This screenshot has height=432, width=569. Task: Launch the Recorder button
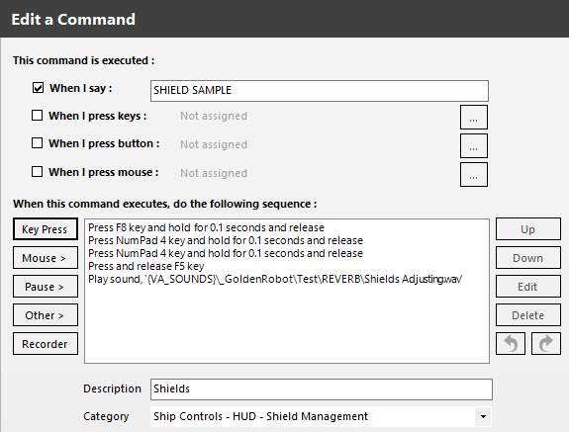pos(46,344)
